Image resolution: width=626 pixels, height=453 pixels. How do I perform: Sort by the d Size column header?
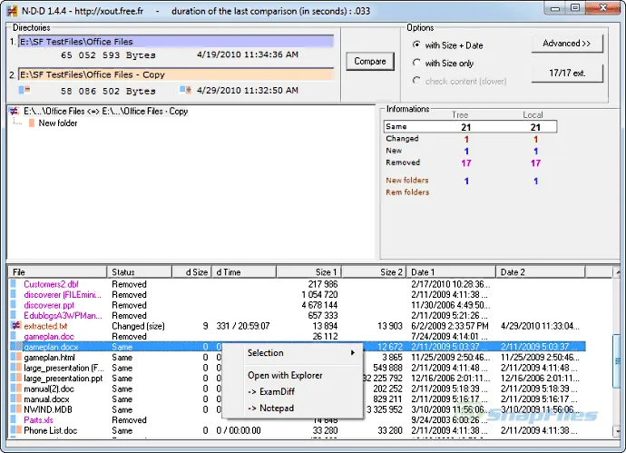pyautogui.click(x=191, y=272)
